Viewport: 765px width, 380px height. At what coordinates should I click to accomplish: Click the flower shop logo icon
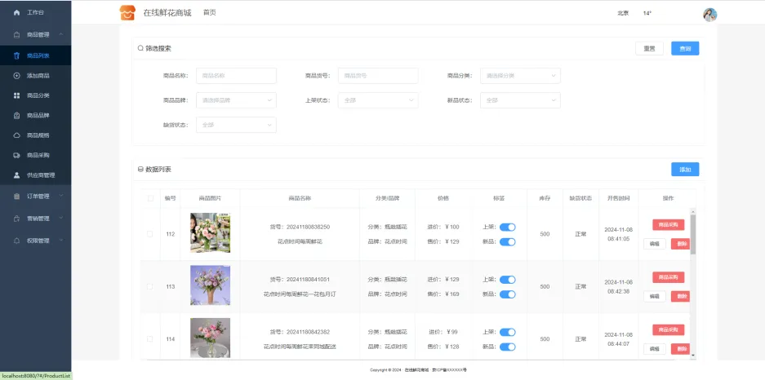[x=127, y=13]
